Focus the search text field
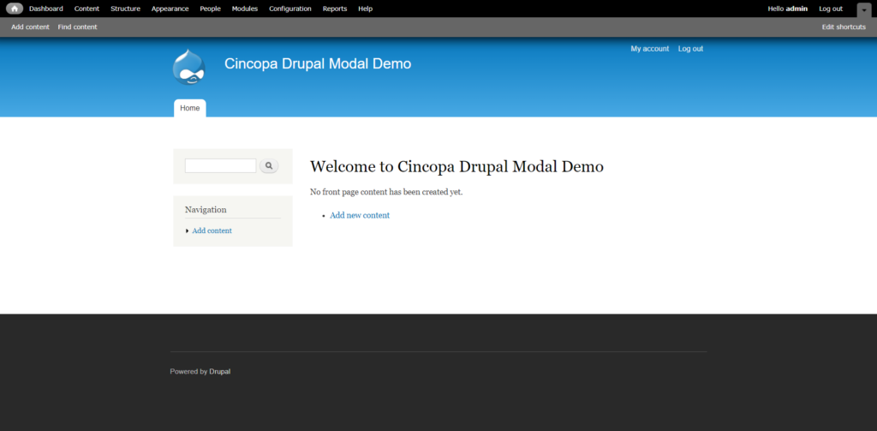This screenshot has height=431, width=877. pyautogui.click(x=220, y=165)
